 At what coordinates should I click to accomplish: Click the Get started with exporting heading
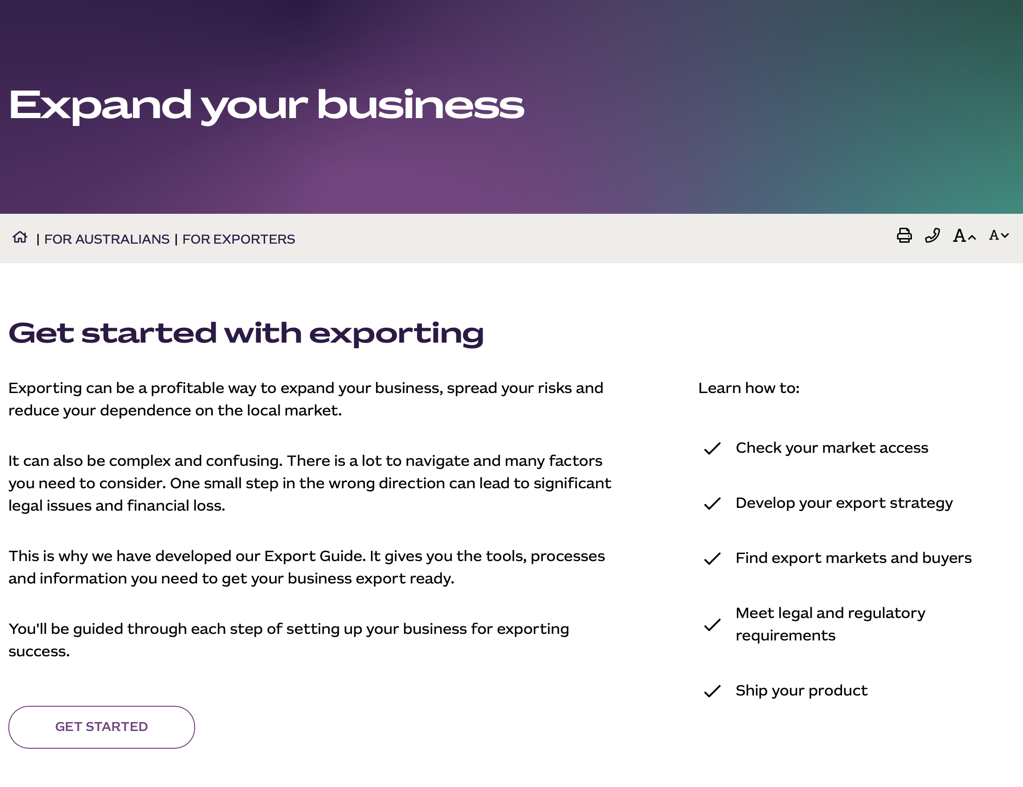[246, 334]
